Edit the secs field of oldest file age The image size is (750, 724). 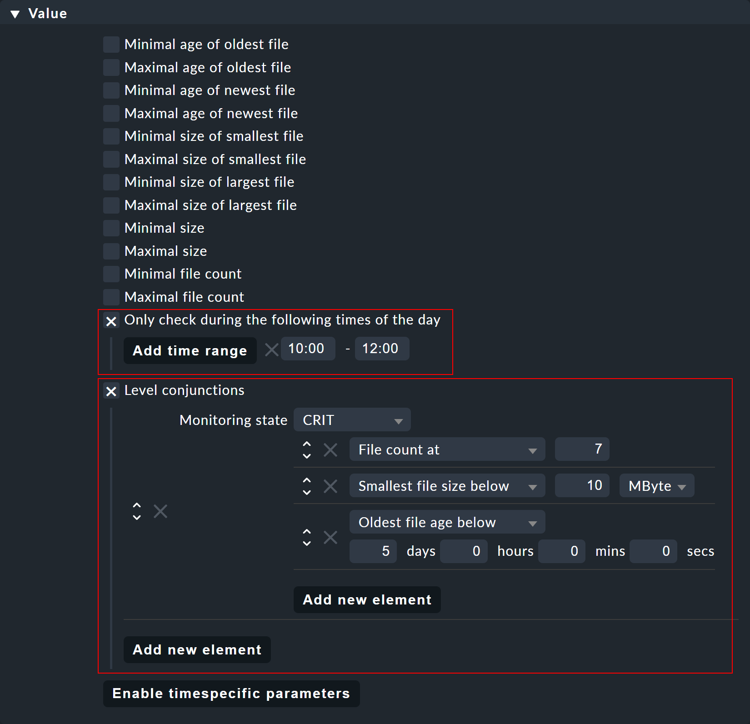pyautogui.click(x=653, y=551)
